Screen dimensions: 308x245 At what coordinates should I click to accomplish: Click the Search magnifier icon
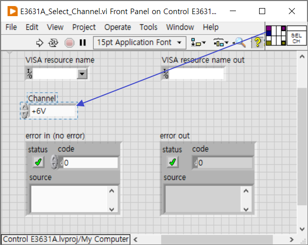pyautogui.click(x=240, y=42)
